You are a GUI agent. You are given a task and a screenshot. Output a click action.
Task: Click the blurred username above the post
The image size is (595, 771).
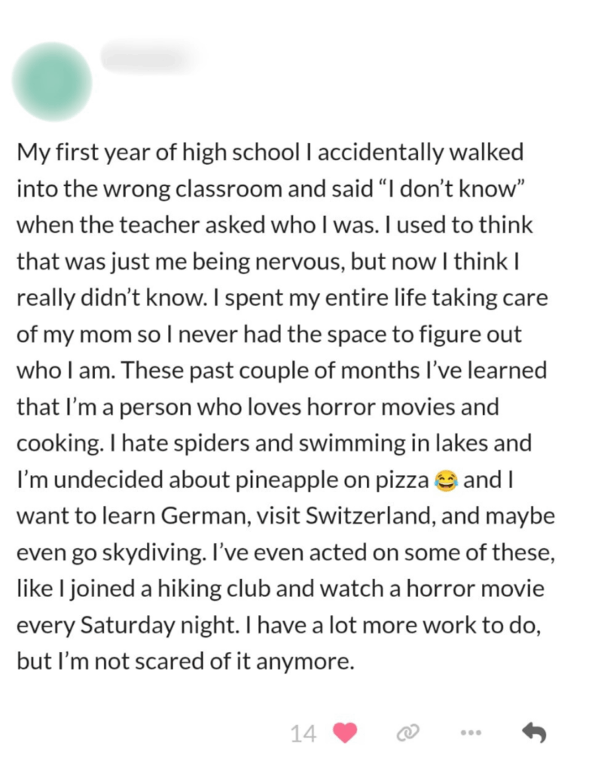pyautogui.click(x=151, y=57)
